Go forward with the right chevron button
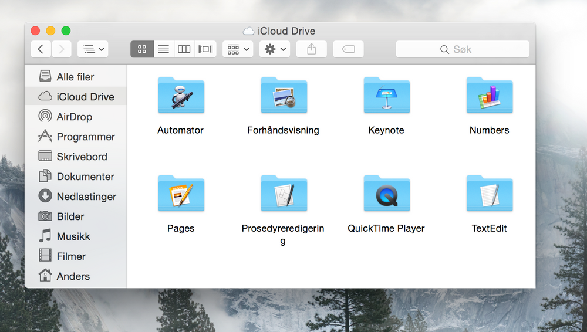This screenshot has height=332, width=587. (62, 49)
